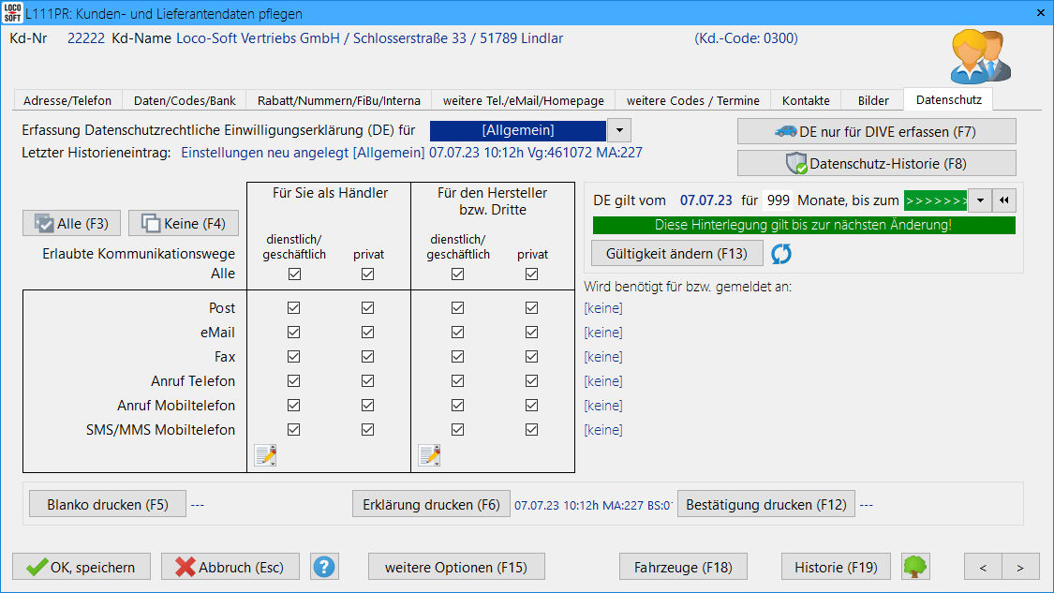
Task: Open the valid-until date dropdown arrow
Action: (x=979, y=200)
